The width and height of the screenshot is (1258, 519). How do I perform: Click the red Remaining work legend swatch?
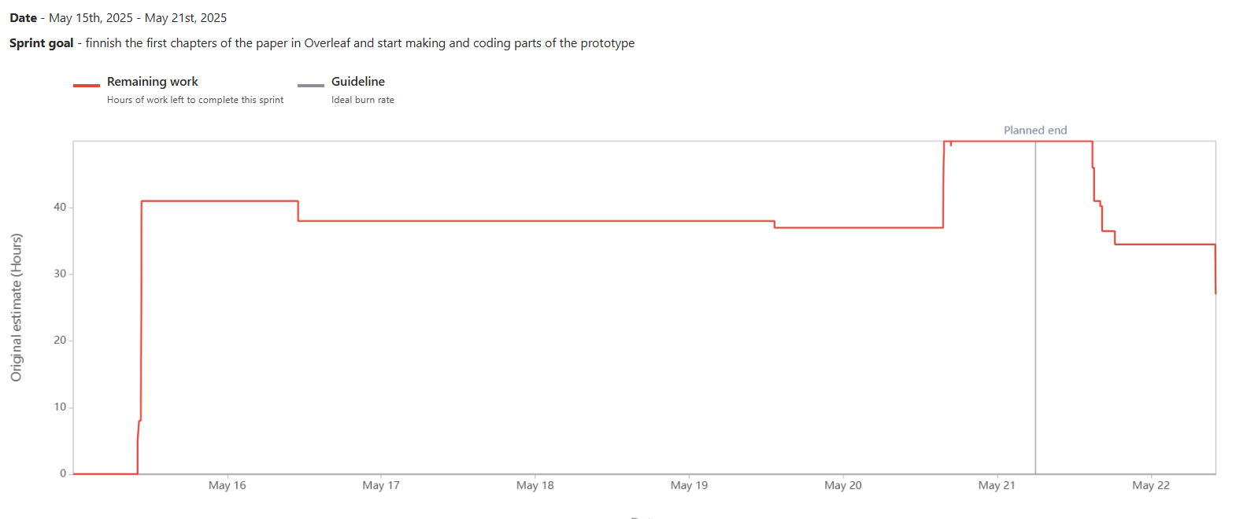click(x=87, y=85)
